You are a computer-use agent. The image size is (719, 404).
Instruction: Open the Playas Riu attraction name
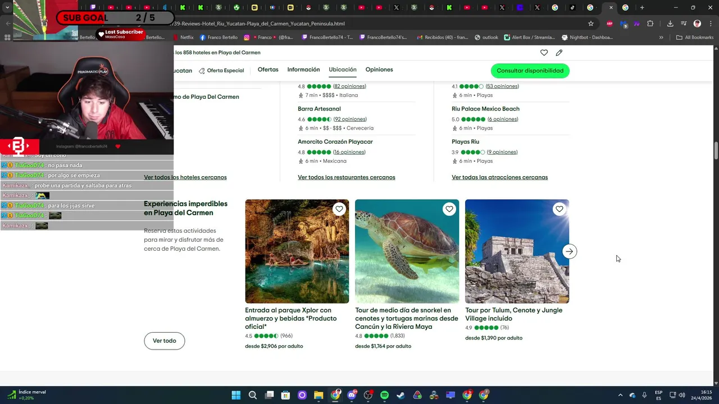click(465, 141)
